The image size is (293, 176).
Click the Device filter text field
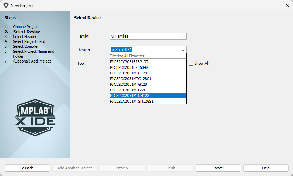tap(144, 50)
